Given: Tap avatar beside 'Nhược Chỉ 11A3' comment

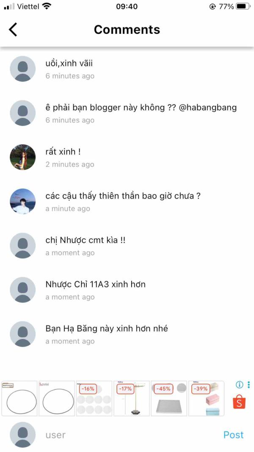Looking at the screenshot, I should [23, 290].
